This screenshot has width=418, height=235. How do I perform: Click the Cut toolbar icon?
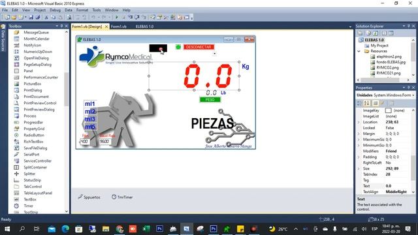coord(46,18)
